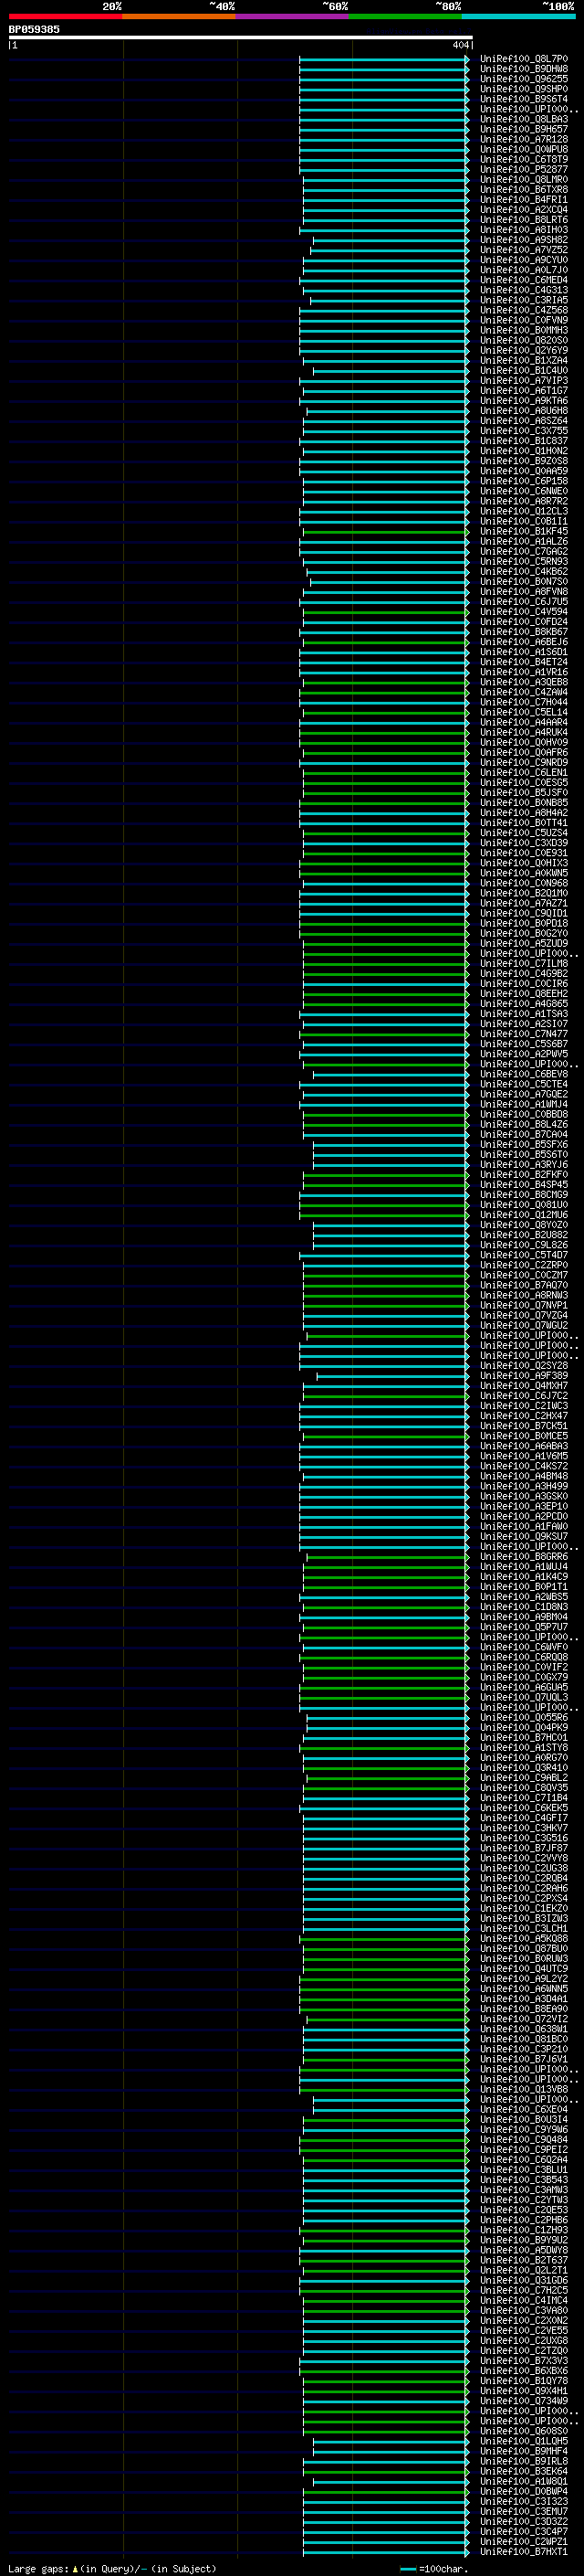Select the UniRef100_B1C4U0 label
This screenshot has height=2576, width=584.
point(523,370)
